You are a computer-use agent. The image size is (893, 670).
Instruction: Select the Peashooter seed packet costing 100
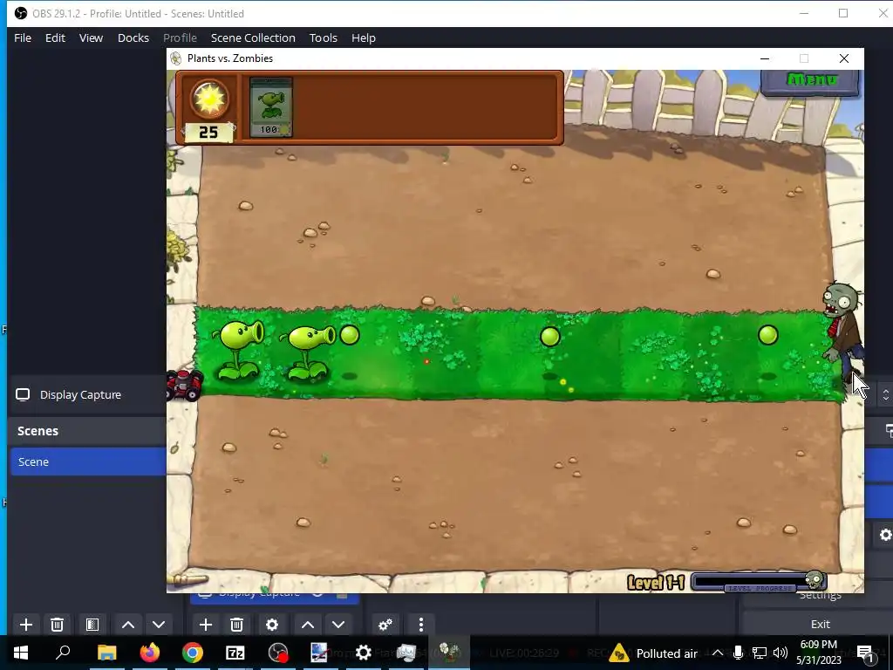pos(270,107)
